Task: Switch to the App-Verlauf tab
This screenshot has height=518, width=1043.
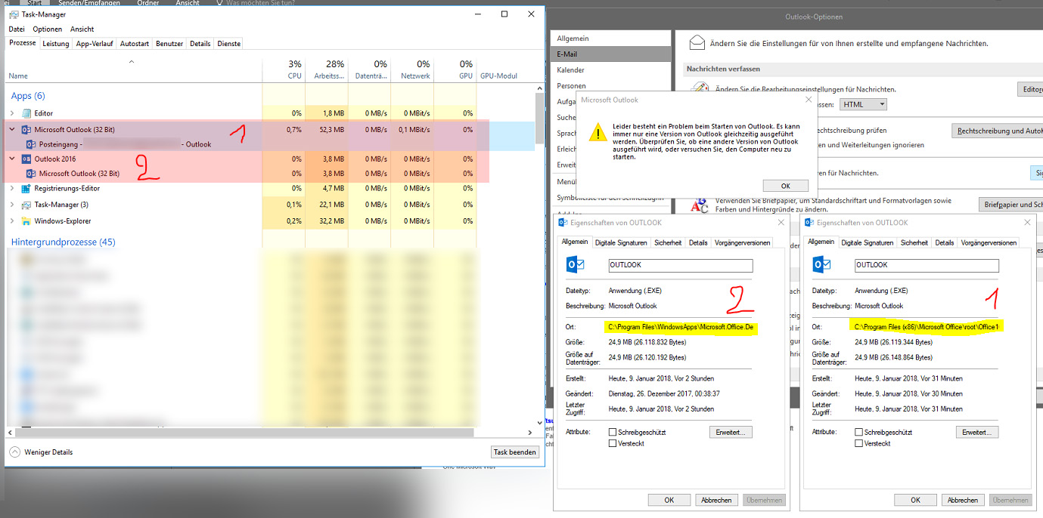Action: [x=95, y=44]
